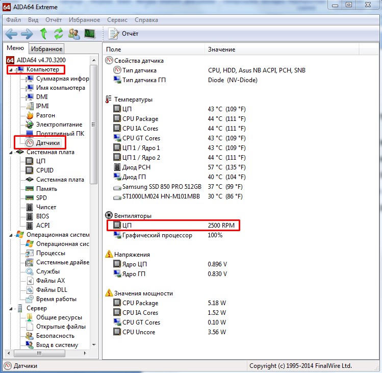Switch to the Избранное tab in sidebar

coord(46,49)
